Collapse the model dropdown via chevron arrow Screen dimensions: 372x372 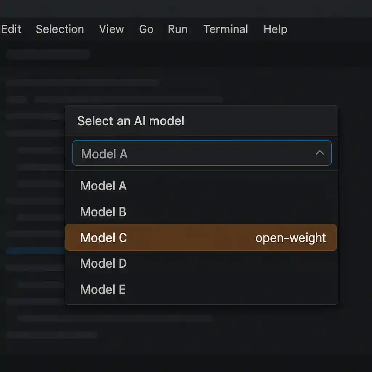(320, 153)
